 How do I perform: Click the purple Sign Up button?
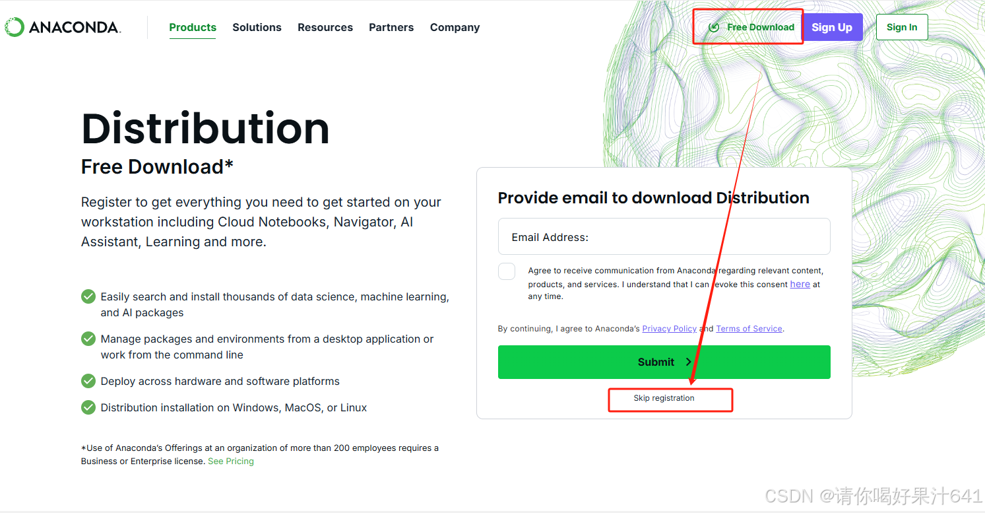(832, 27)
